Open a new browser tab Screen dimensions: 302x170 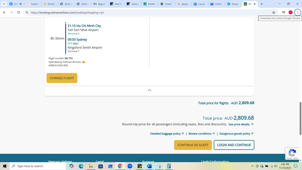(x=261, y=4)
